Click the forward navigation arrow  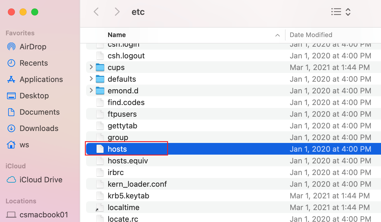pyautogui.click(x=117, y=12)
